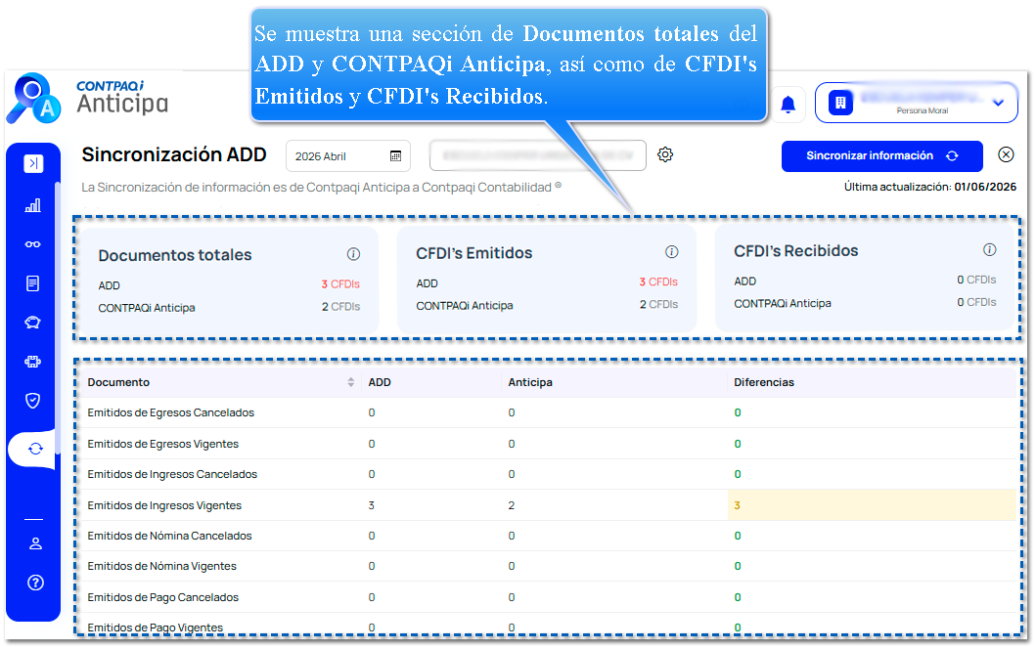Image resolution: width=1036 pixels, height=649 pixels.
Task: Click the sidebar vertical scrollbar
Action: [x=58, y=317]
